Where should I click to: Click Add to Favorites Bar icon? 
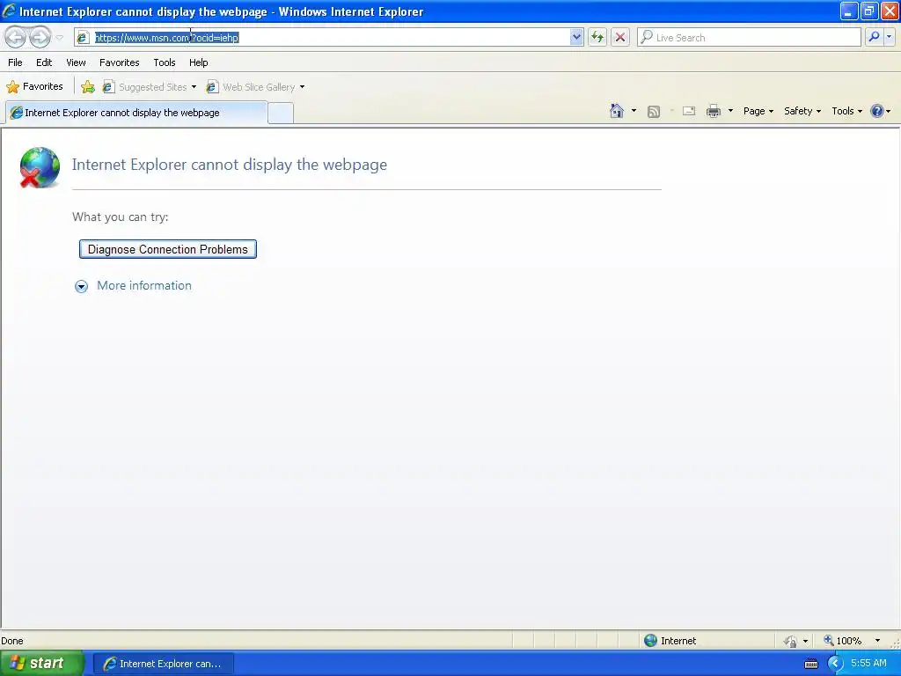[88, 87]
